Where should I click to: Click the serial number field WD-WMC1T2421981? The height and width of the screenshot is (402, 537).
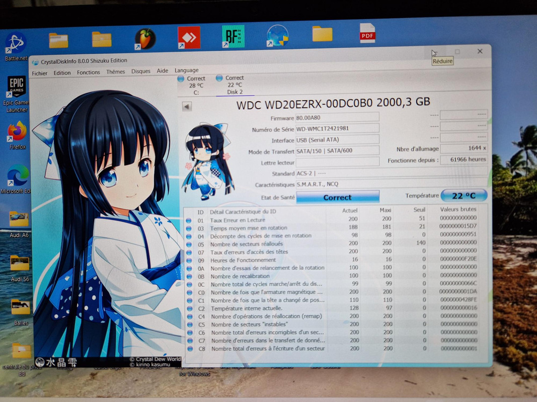pos(337,129)
